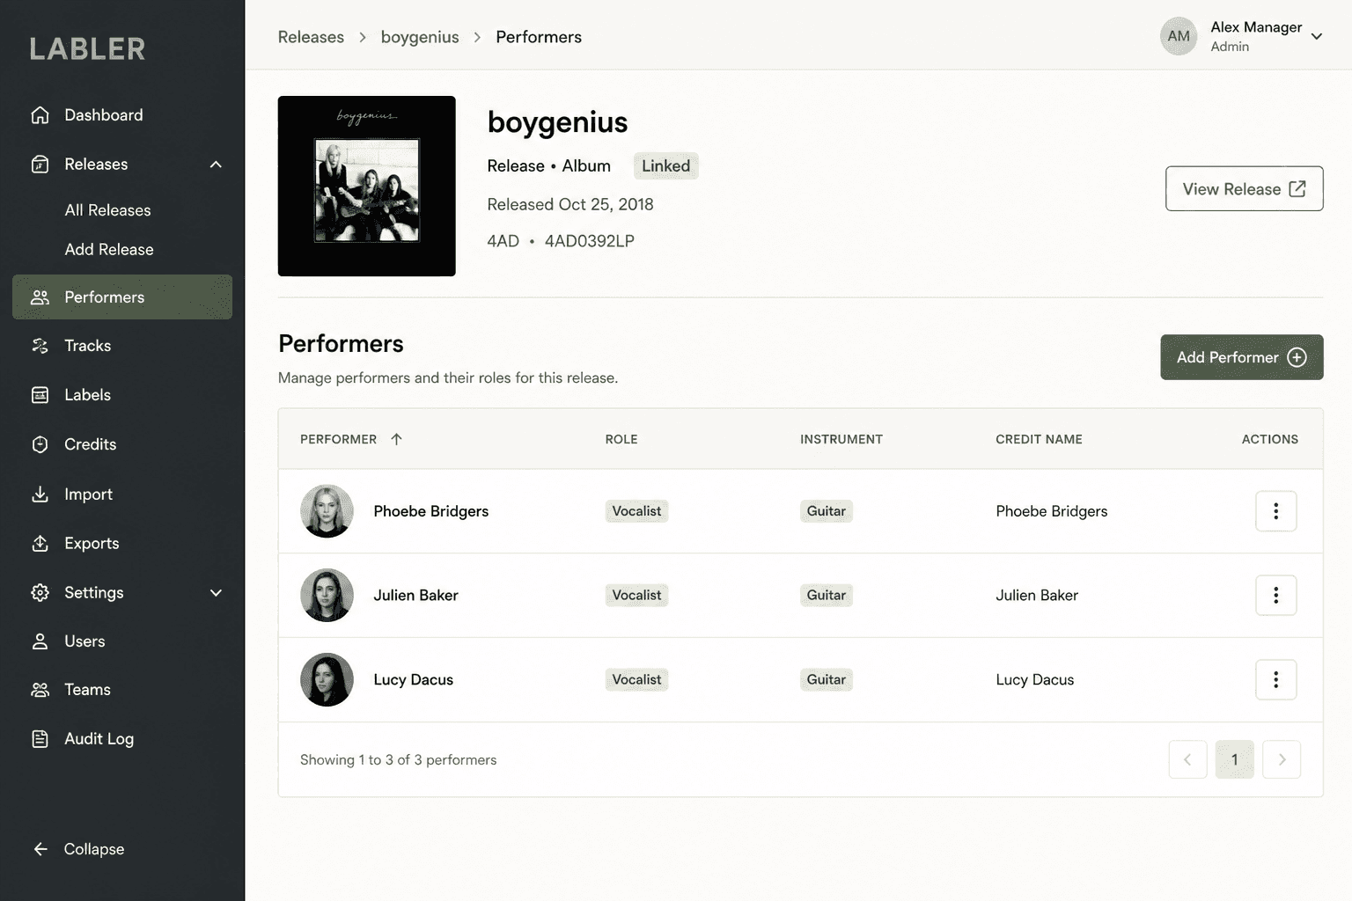Click the plus circle icon in Add Performer

1297,357
